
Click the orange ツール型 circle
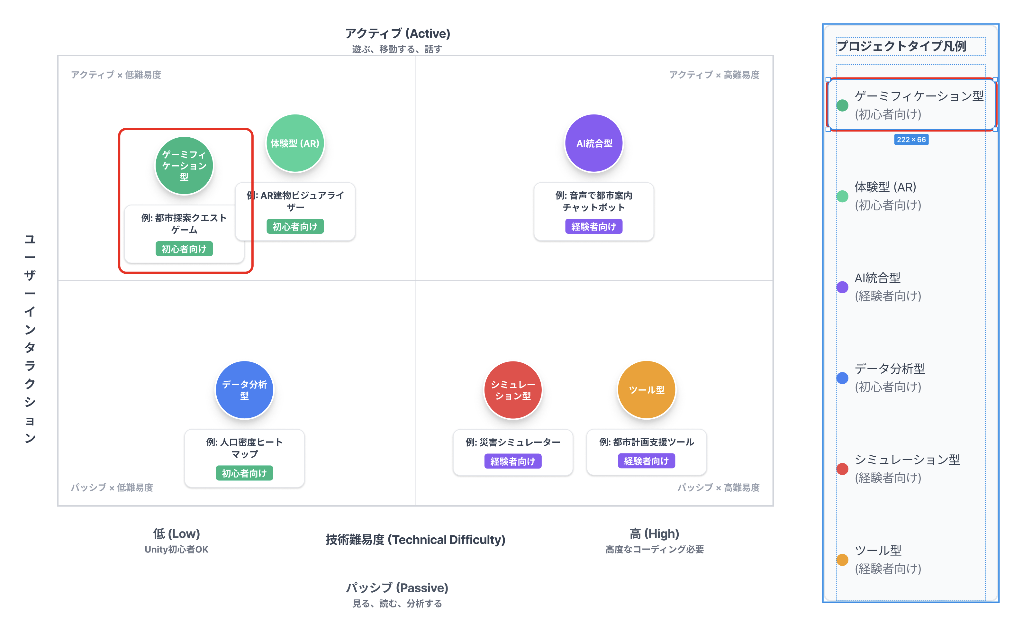647,389
